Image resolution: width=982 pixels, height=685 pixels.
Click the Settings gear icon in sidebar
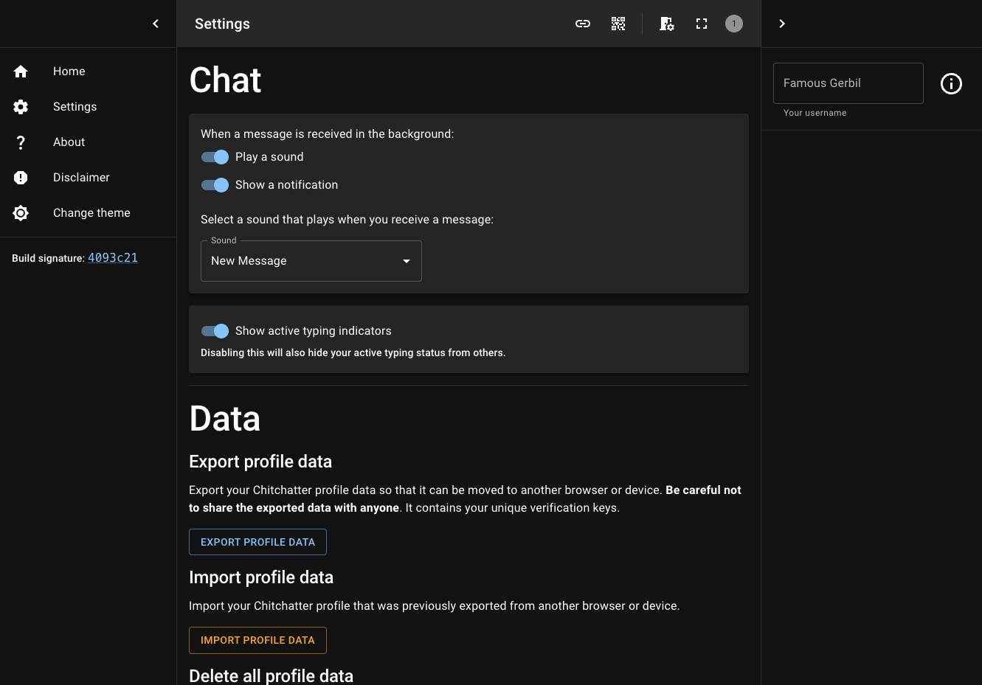point(21,107)
